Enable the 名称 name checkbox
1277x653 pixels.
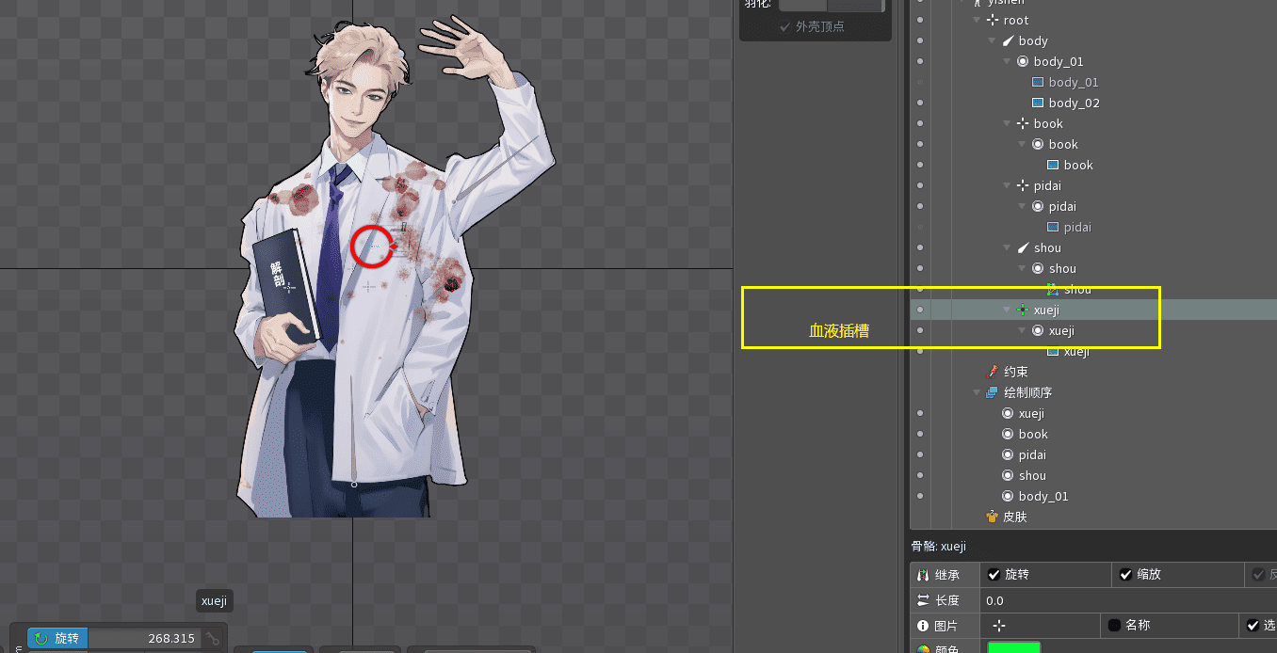click(1114, 626)
